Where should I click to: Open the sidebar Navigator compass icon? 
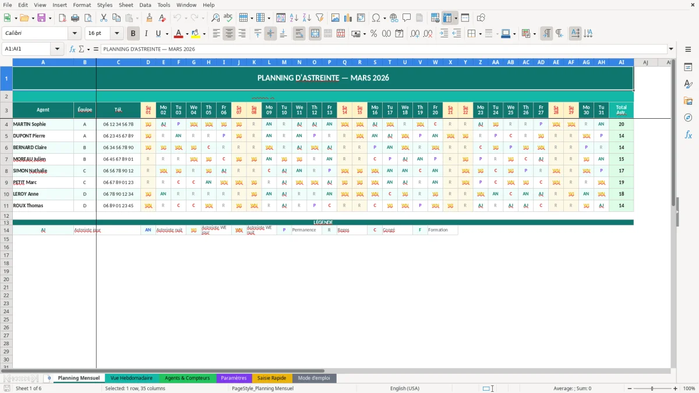pyautogui.click(x=688, y=118)
